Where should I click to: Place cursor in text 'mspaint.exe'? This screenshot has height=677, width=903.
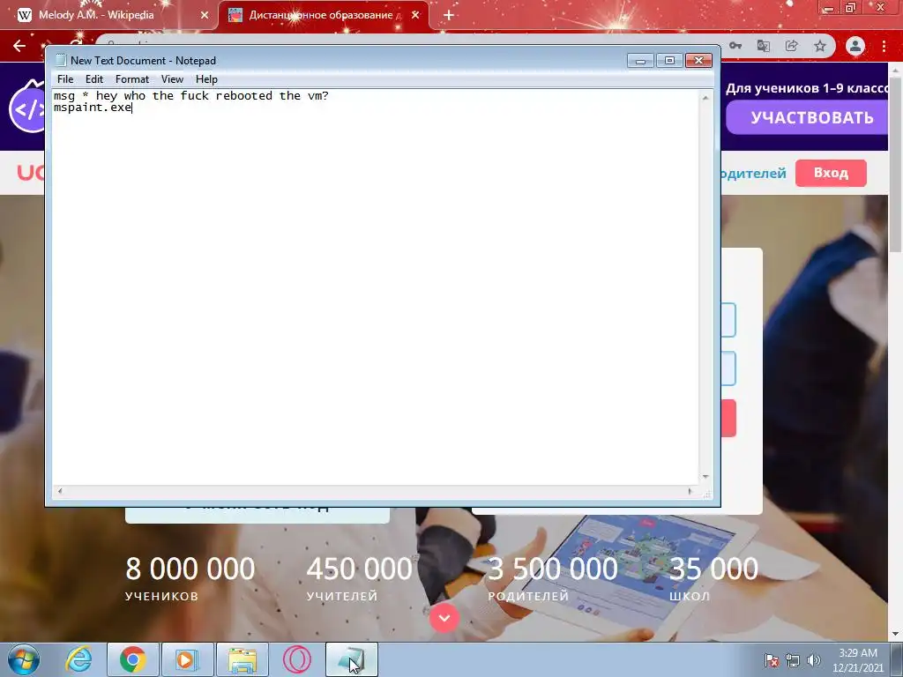coord(93,108)
